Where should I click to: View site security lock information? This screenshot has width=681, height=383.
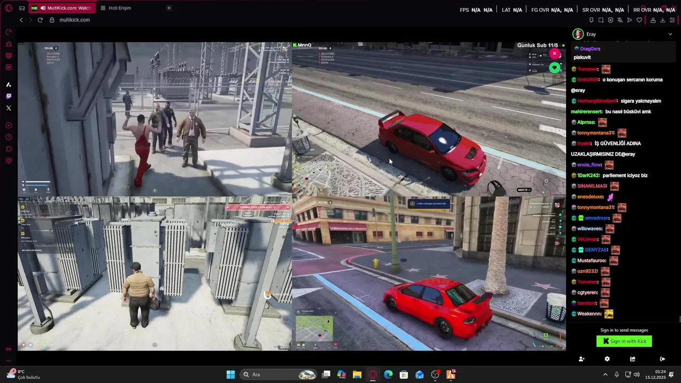52,20
